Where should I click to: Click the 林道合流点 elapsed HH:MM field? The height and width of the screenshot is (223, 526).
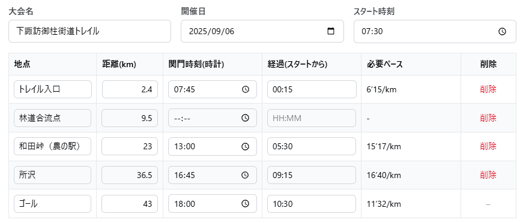pyautogui.click(x=312, y=118)
